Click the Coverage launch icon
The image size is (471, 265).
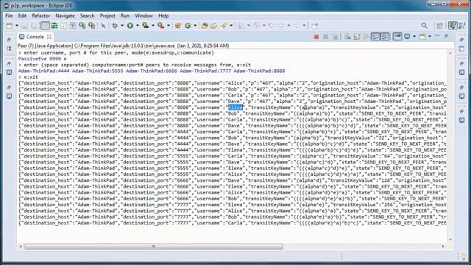pyautogui.click(x=146, y=26)
